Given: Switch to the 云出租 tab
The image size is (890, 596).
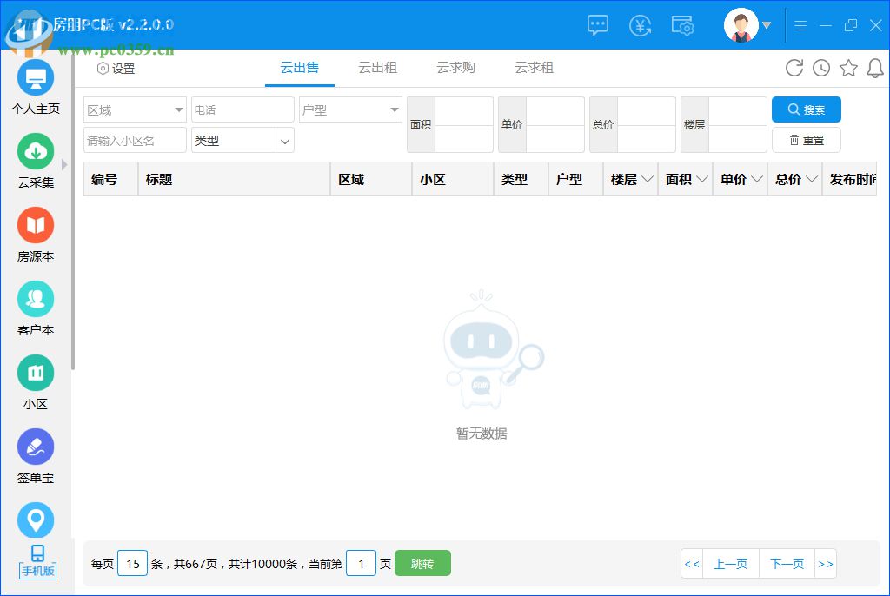Looking at the screenshot, I should tap(377, 67).
